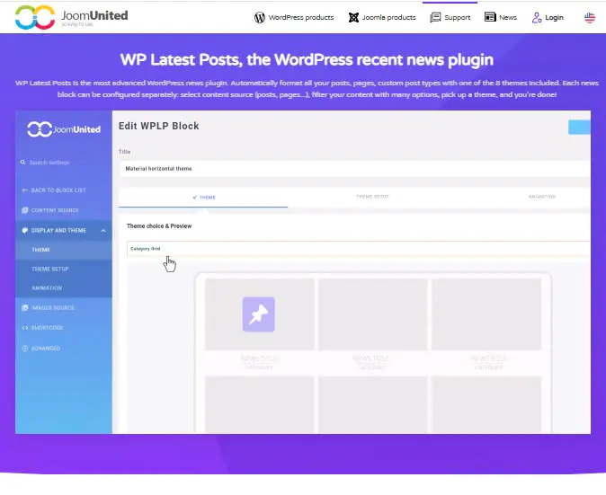Select Animation sidebar sub-item
The height and width of the screenshot is (495, 606).
click(47, 288)
